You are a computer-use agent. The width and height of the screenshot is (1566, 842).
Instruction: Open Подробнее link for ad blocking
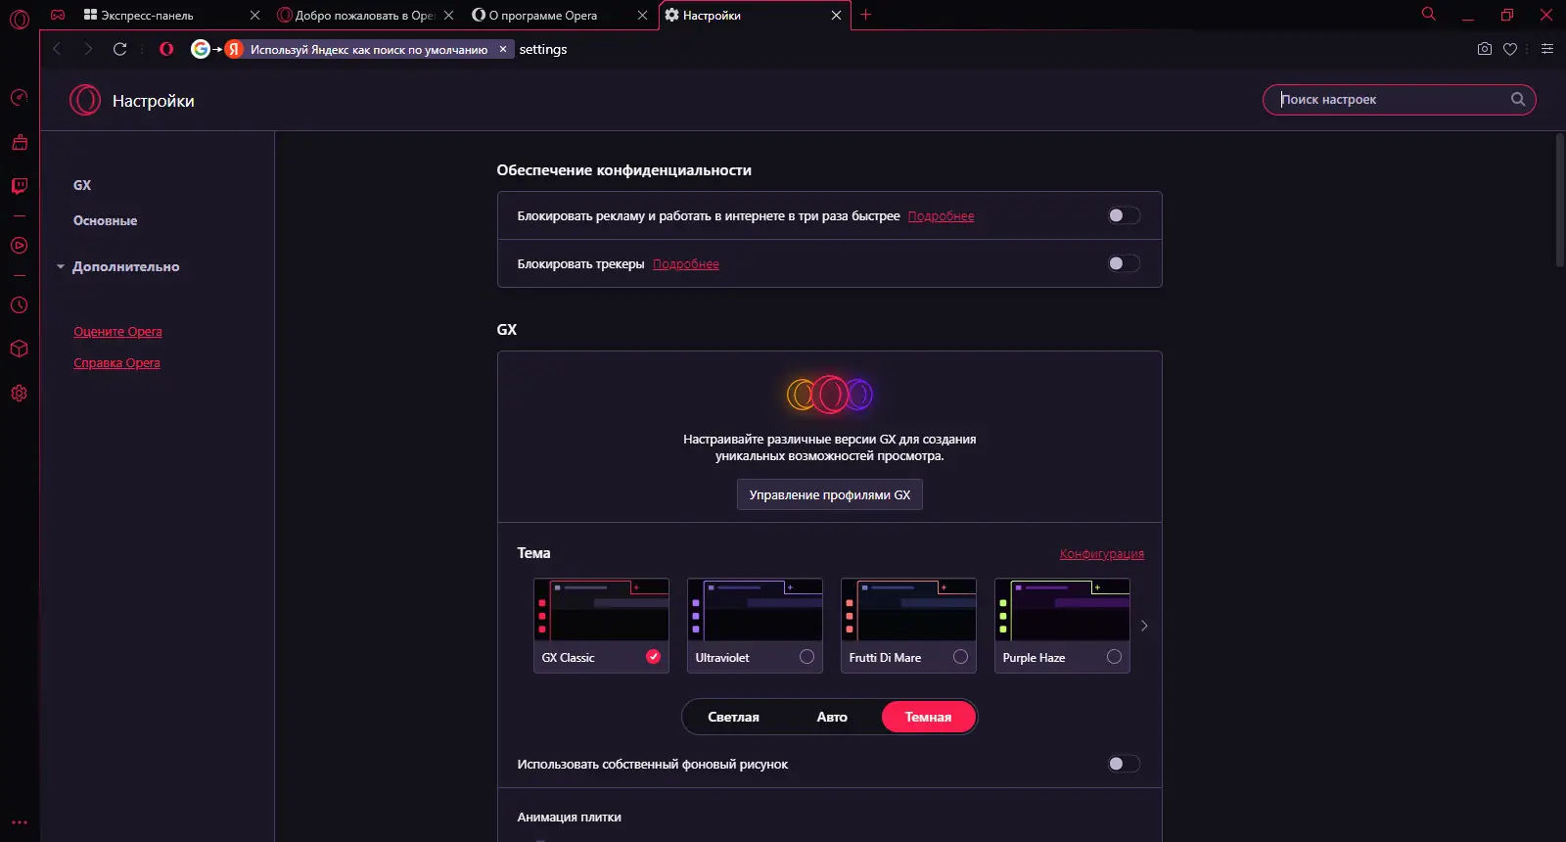pos(941,216)
